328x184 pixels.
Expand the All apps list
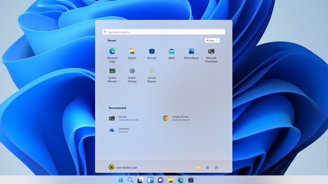click(x=212, y=41)
